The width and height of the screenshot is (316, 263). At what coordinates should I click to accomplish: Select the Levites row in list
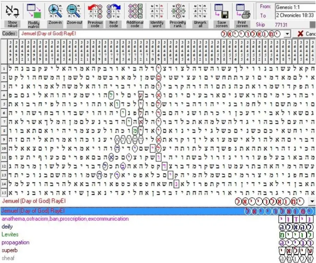point(158,234)
